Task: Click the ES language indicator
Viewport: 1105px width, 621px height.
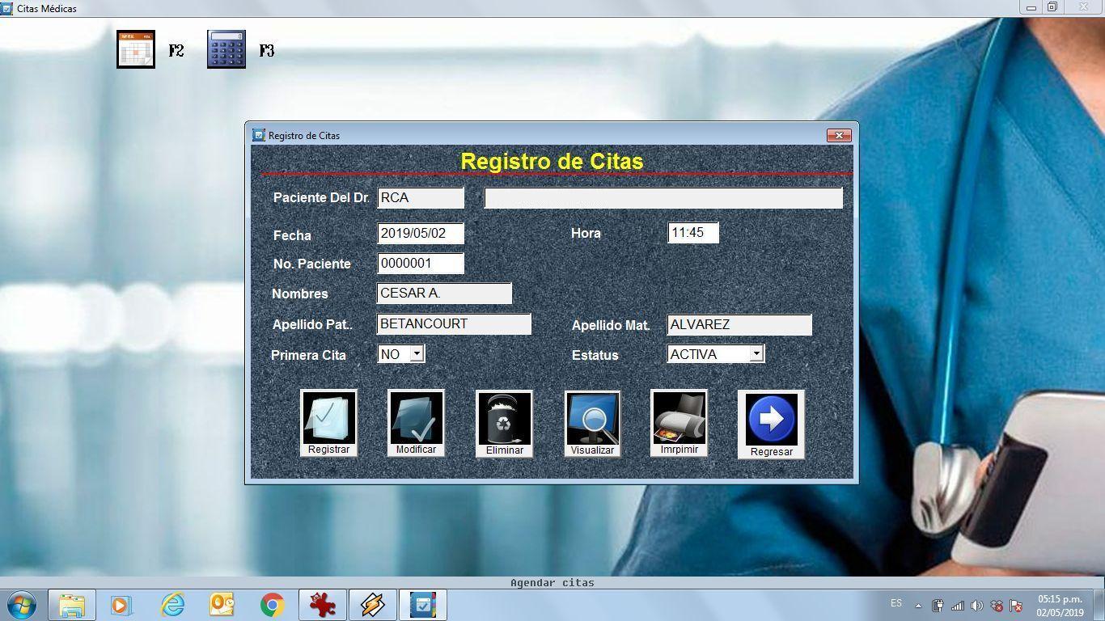Action: click(x=896, y=603)
